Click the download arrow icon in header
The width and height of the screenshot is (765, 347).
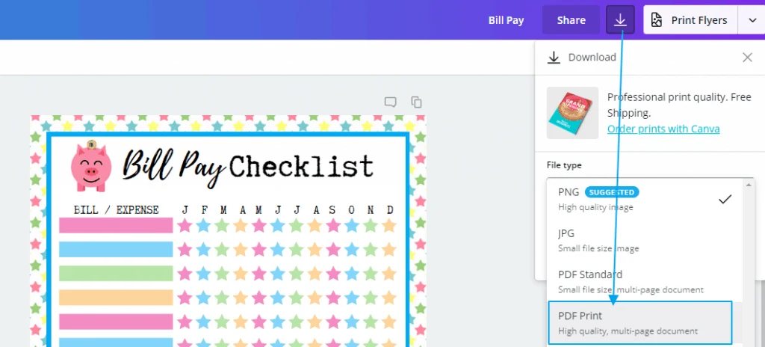pyautogui.click(x=620, y=20)
